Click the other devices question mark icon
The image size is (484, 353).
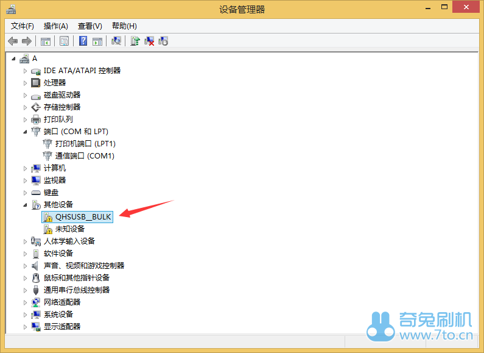[x=36, y=205]
